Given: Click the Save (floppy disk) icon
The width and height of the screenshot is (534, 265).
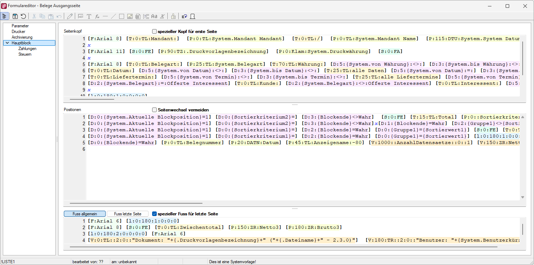Looking at the screenshot, I should click(x=15, y=16).
